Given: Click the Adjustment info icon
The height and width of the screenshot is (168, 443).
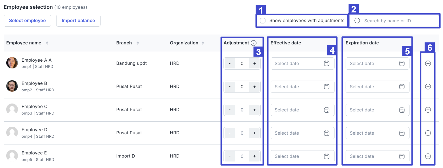Looking at the screenshot, I should [254, 43].
